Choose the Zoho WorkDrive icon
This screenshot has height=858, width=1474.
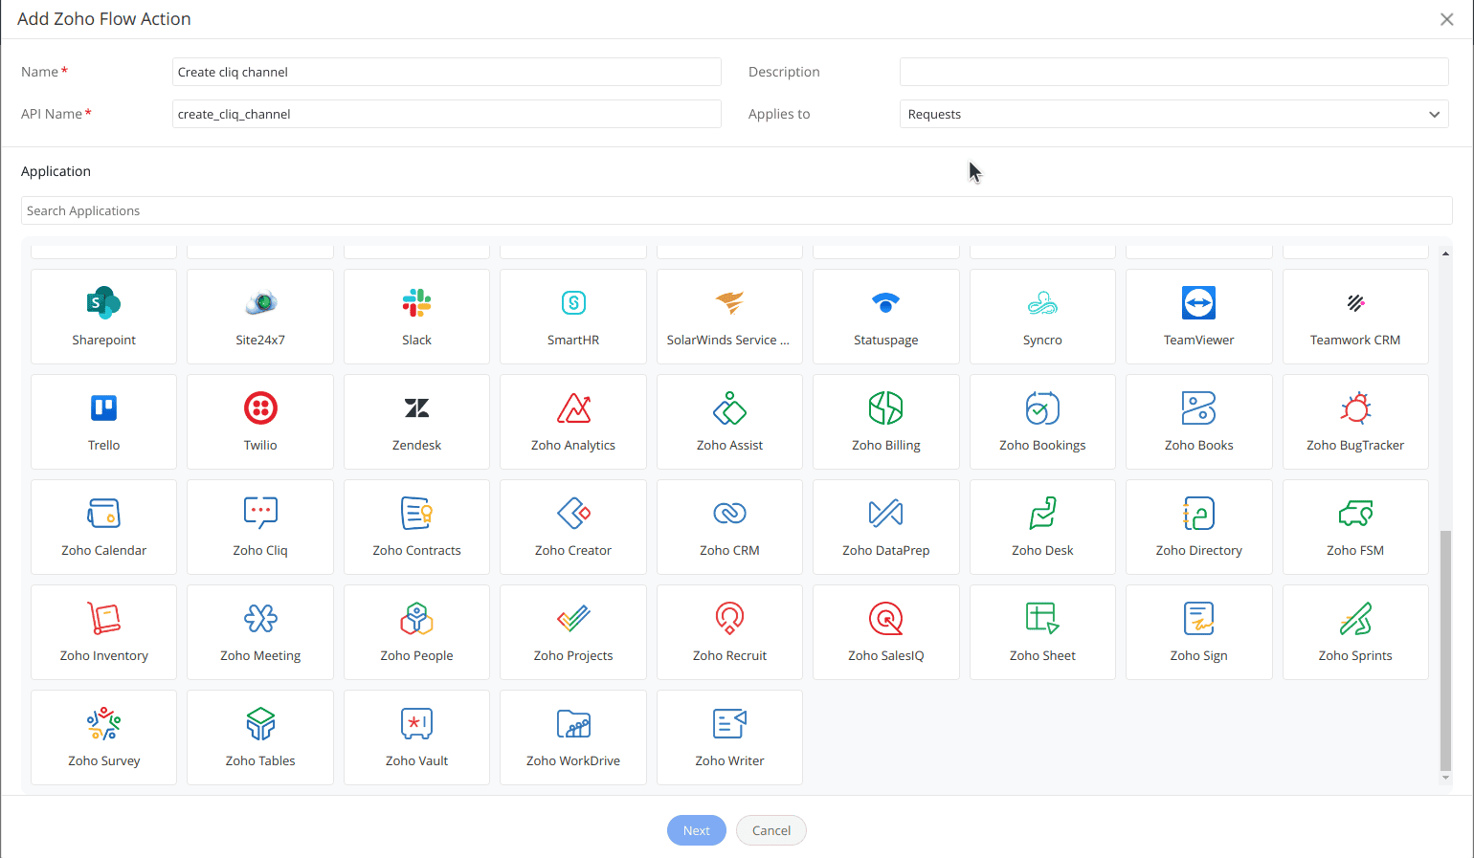tap(573, 737)
